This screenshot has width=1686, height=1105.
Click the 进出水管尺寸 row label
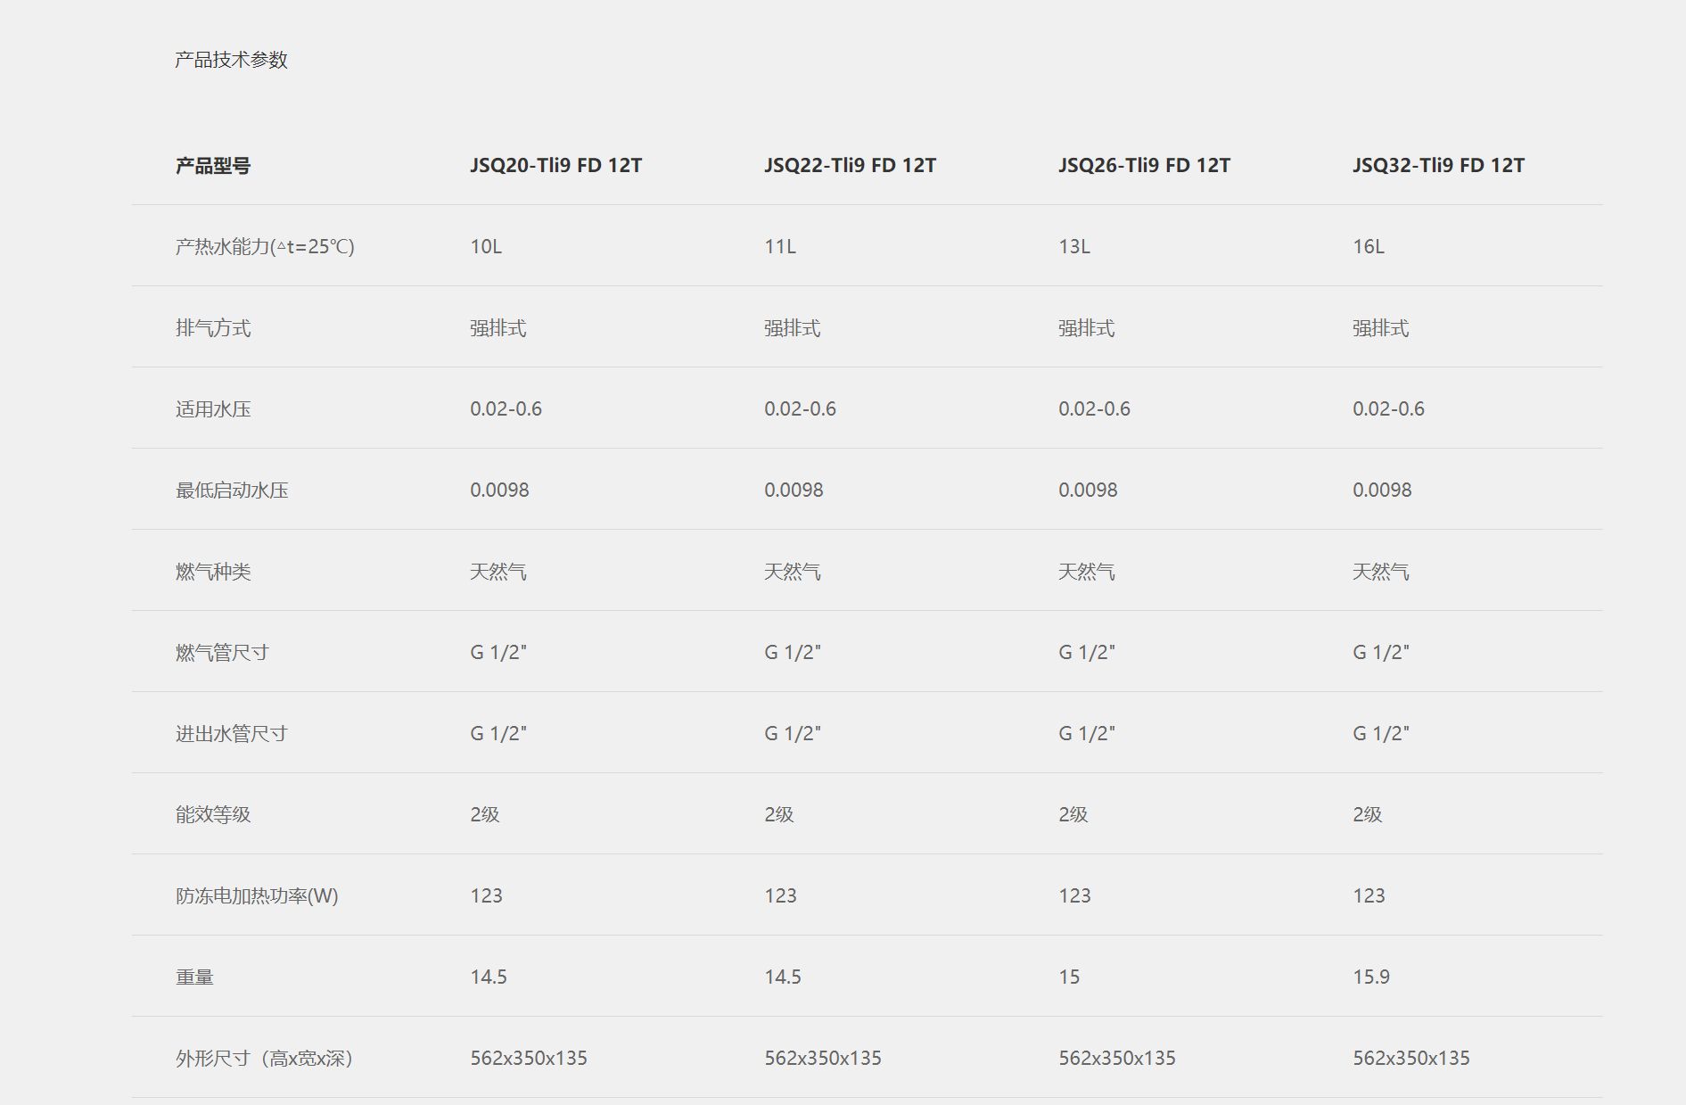[x=232, y=734]
